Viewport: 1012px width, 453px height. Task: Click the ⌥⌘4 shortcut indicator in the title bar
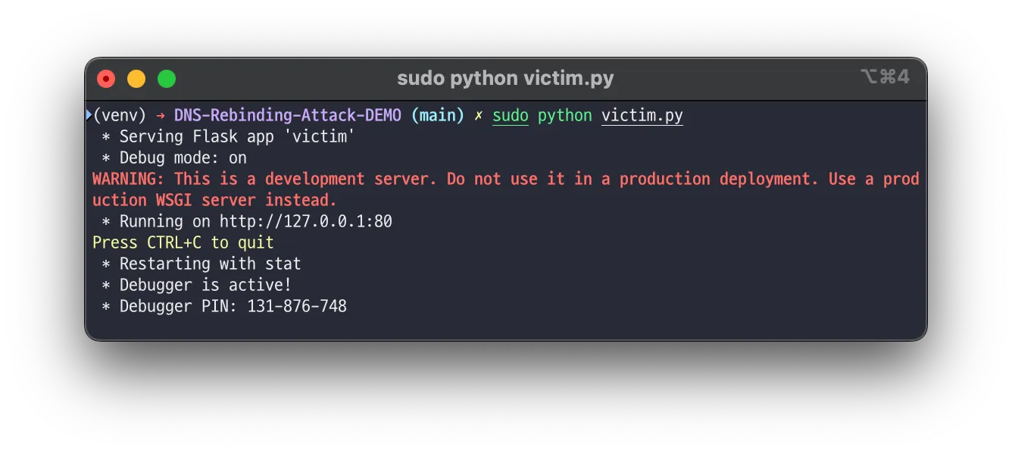point(885,77)
